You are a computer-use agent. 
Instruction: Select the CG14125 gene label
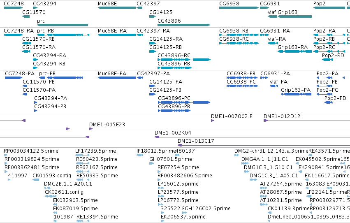click(x=161, y=12)
